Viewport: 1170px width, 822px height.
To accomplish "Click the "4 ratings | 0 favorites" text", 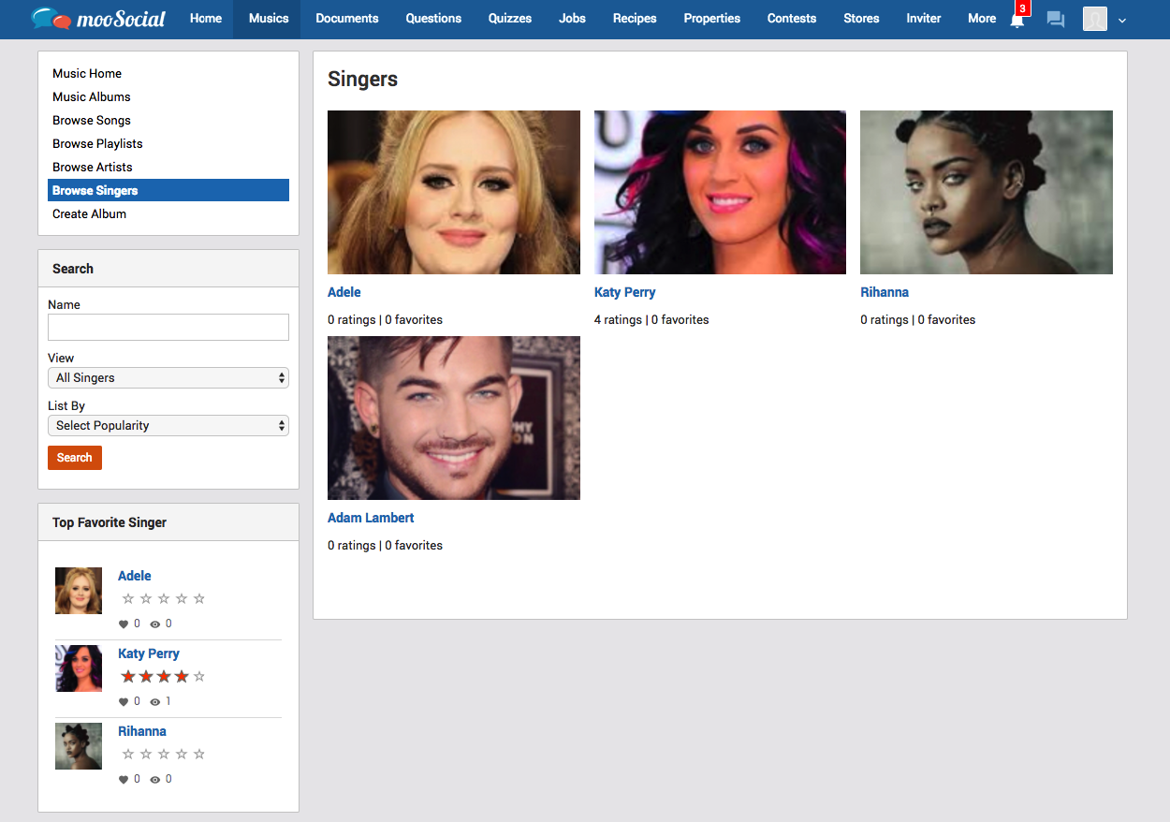I will (651, 319).
